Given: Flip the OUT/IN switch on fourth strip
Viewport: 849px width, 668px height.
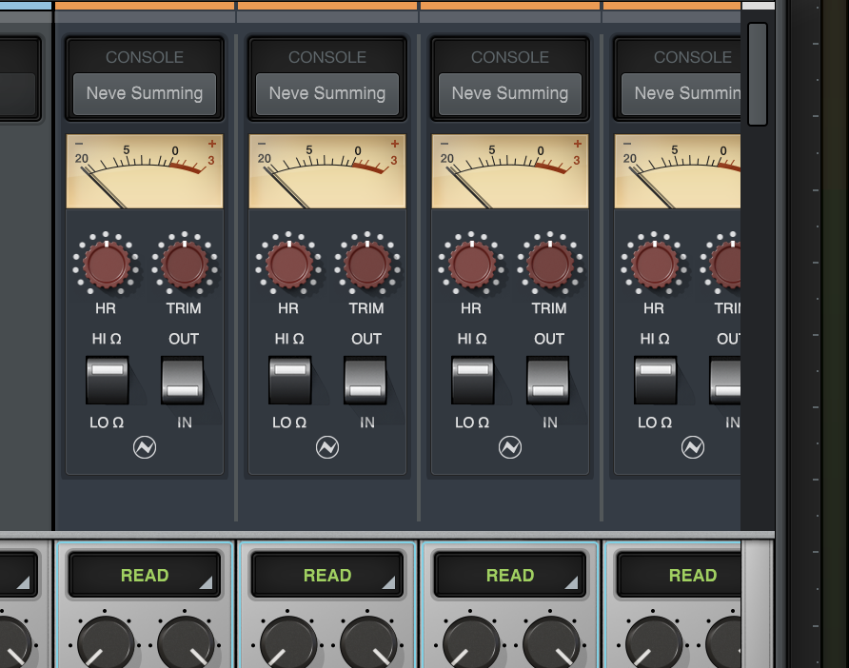Looking at the screenshot, I should 725,380.
